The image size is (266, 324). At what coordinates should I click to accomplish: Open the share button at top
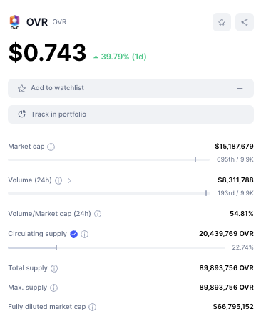pyautogui.click(x=245, y=22)
